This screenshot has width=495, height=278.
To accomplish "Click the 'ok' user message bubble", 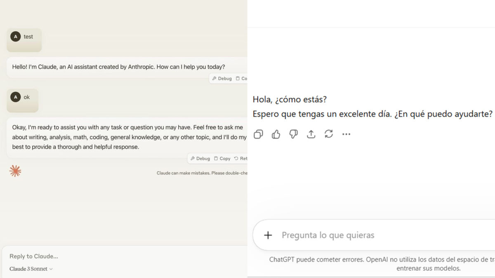I will coord(22,100).
